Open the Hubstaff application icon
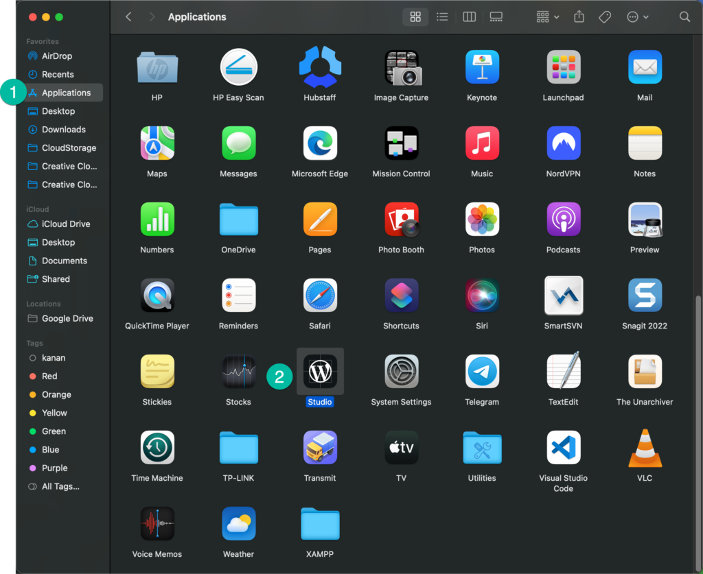The width and height of the screenshot is (703, 574). [x=320, y=67]
